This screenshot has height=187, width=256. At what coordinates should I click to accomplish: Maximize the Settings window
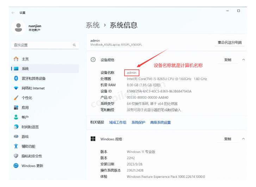238,11
